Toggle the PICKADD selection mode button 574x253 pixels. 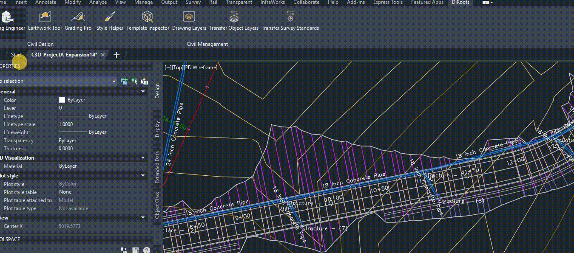124,81
